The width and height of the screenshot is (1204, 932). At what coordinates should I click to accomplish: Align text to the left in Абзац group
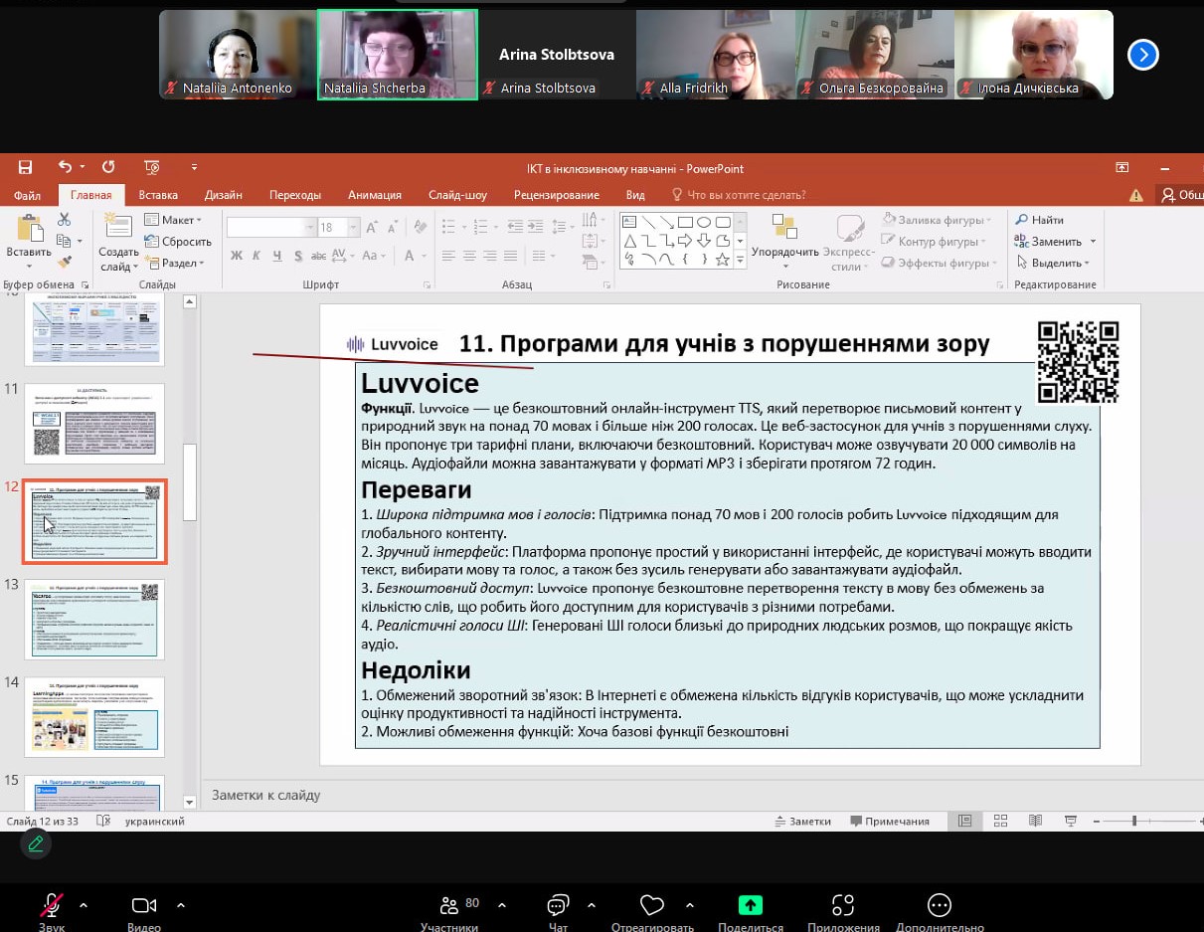coord(448,256)
